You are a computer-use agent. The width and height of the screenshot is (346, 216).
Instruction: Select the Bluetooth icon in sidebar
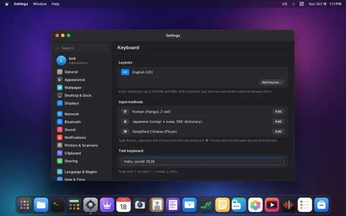click(x=60, y=121)
